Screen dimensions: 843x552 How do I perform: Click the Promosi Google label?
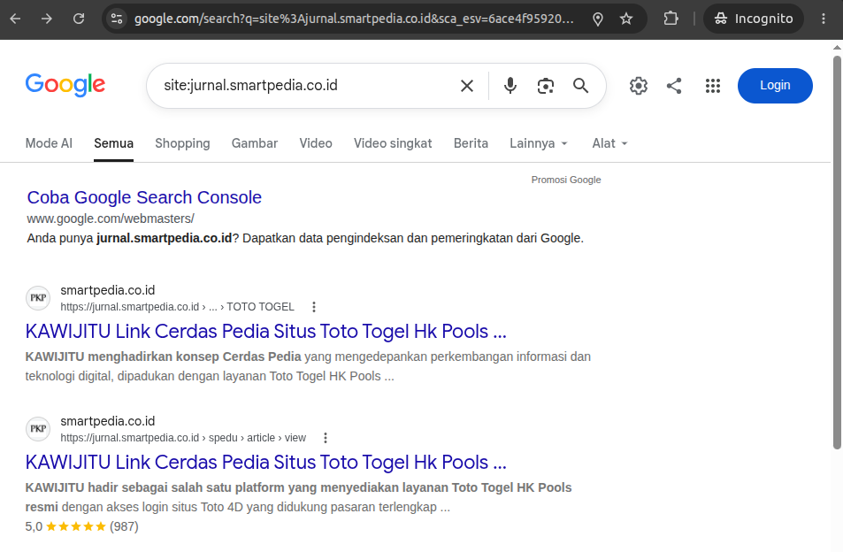click(x=565, y=180)
